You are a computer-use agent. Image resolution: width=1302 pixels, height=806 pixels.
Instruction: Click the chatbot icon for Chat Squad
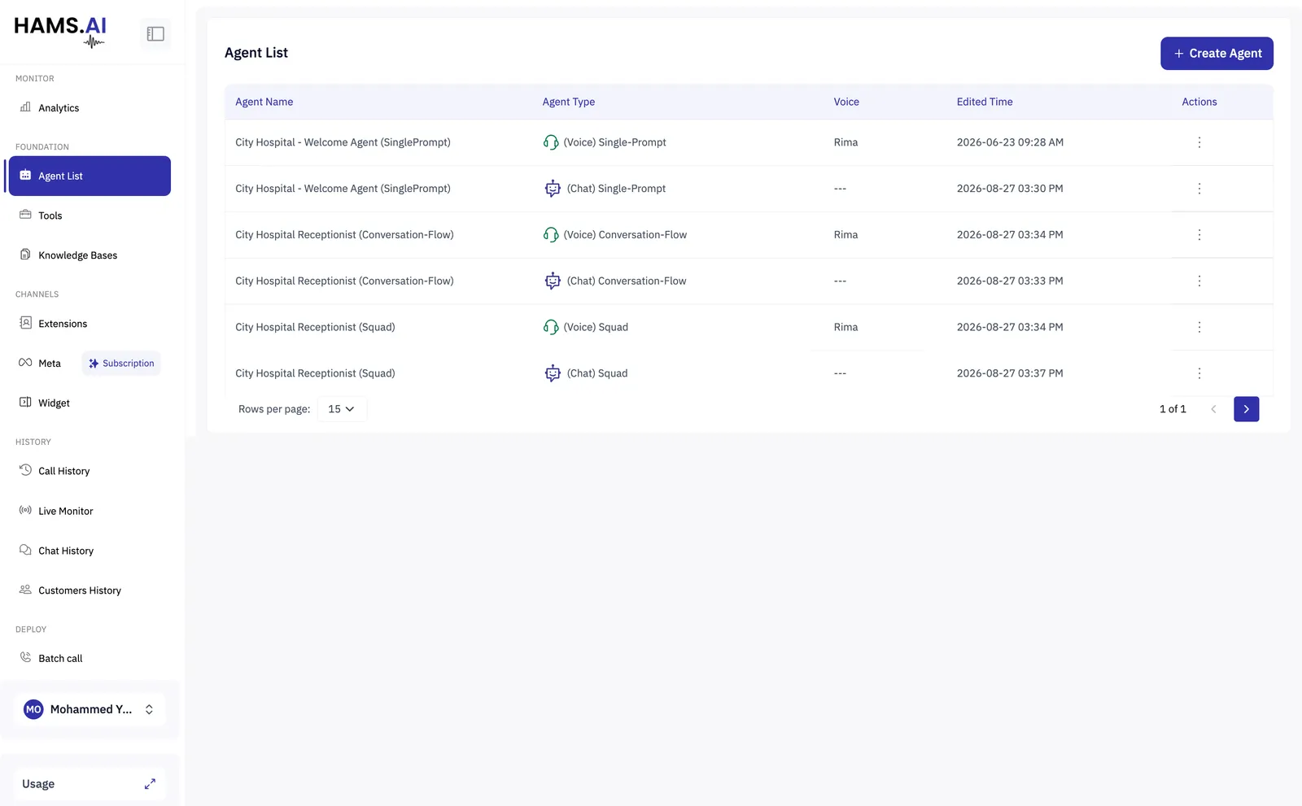[553, 373]
